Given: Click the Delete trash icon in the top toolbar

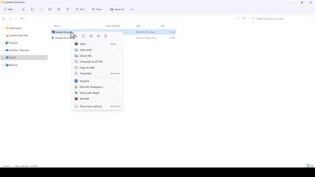Looking at the screenshot, I should tap(67, 9).
